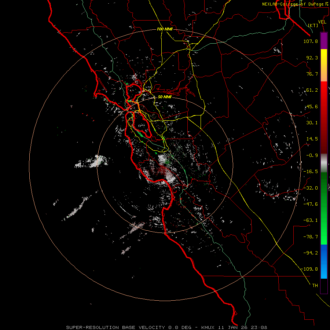Select the 30.1 value on velocity scale
Screen dimensions: 330x330
click(x=312, y=123)
